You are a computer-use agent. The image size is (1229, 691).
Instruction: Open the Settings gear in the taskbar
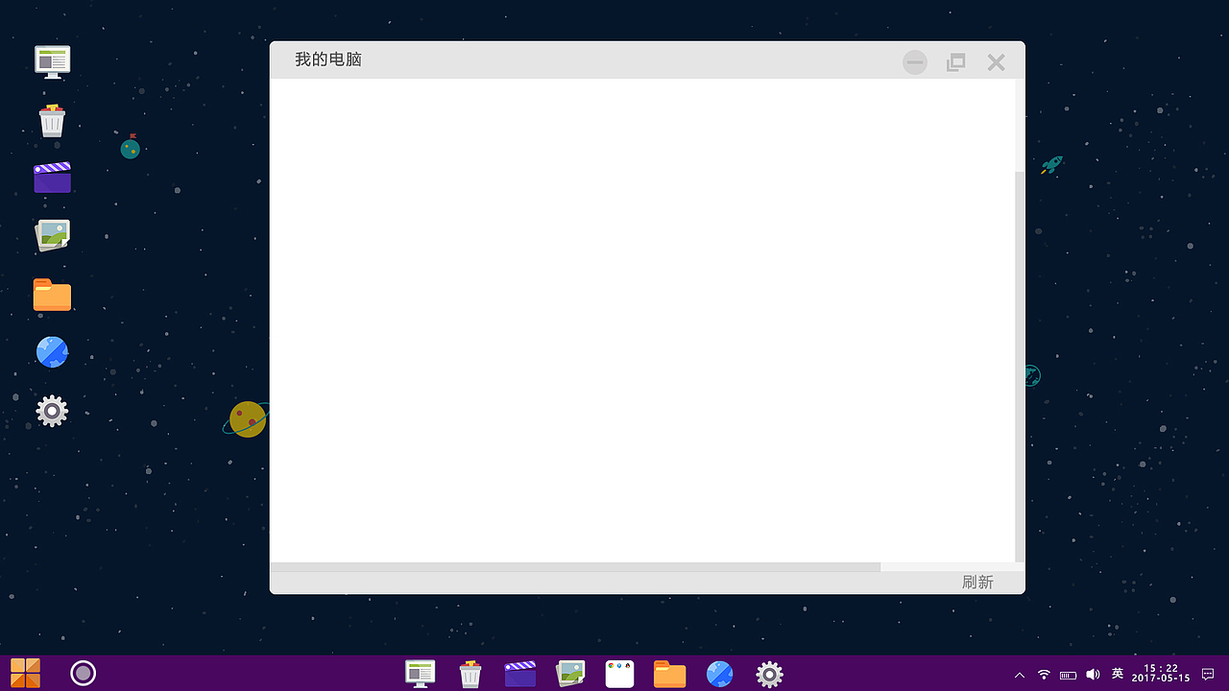(769, 674)
